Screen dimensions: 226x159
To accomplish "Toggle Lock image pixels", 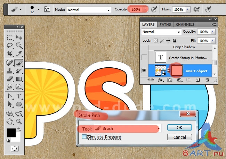I will pyautogui.click(x=162, y=41).
